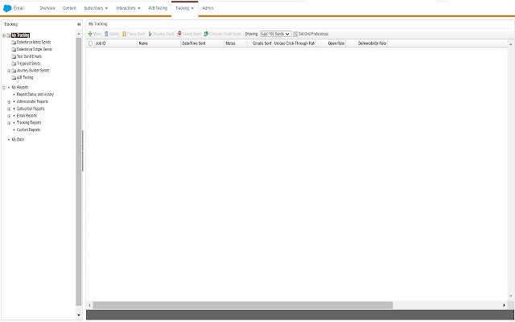Click the Pause Send button
Viewport: 515px width, 322px height.
[x=134, y=34]
